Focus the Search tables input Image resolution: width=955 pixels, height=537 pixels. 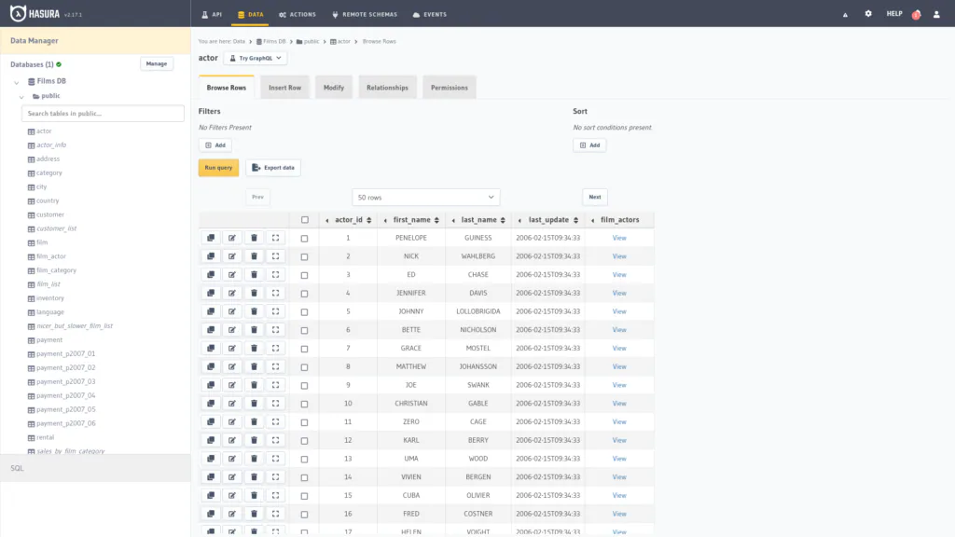[103, 113]
